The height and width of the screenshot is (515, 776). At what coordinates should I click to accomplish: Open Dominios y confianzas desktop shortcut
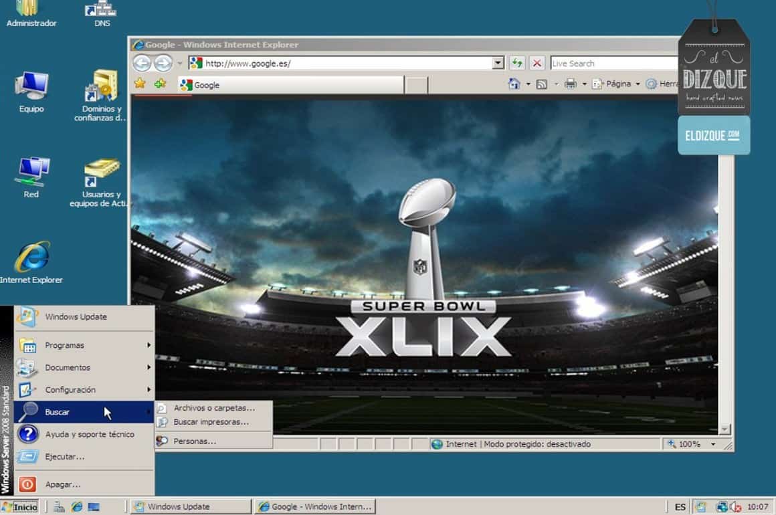coord(102,96)
